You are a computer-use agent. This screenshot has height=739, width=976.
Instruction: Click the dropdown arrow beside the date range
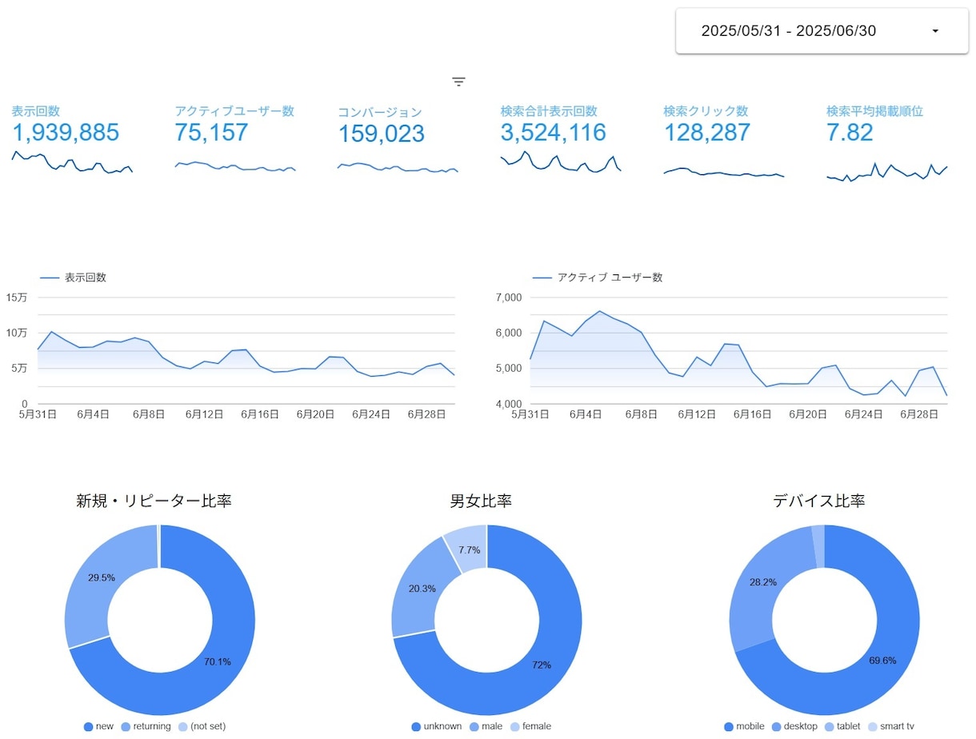coord(935,31)
